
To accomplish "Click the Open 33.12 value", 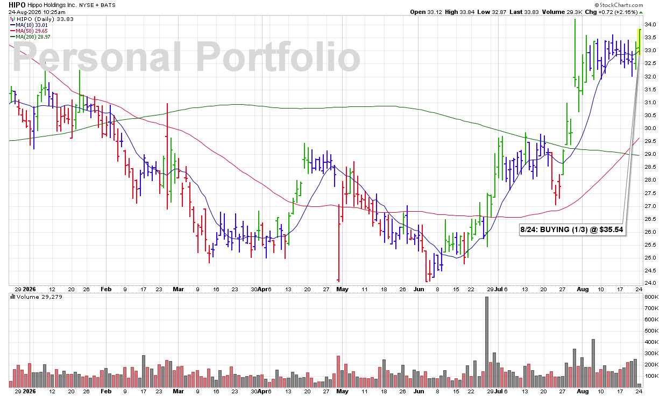I will pos(425,11).
